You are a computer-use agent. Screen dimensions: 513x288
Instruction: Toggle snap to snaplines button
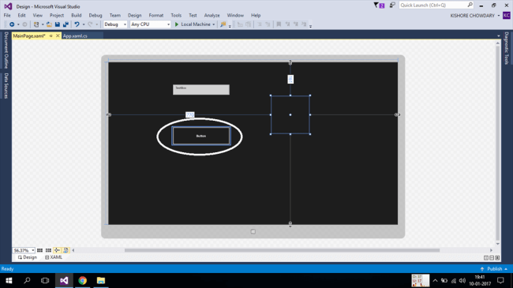click(57, 250)
